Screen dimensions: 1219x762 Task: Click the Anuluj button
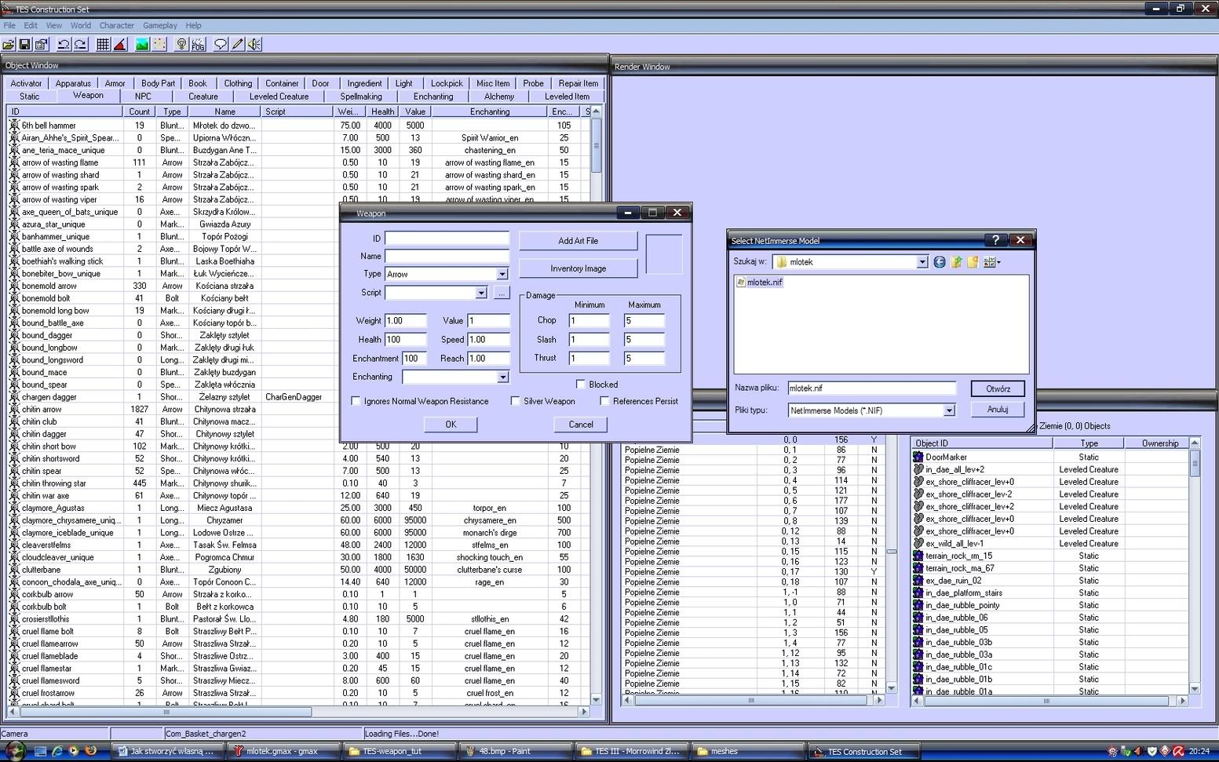(998, 409)
